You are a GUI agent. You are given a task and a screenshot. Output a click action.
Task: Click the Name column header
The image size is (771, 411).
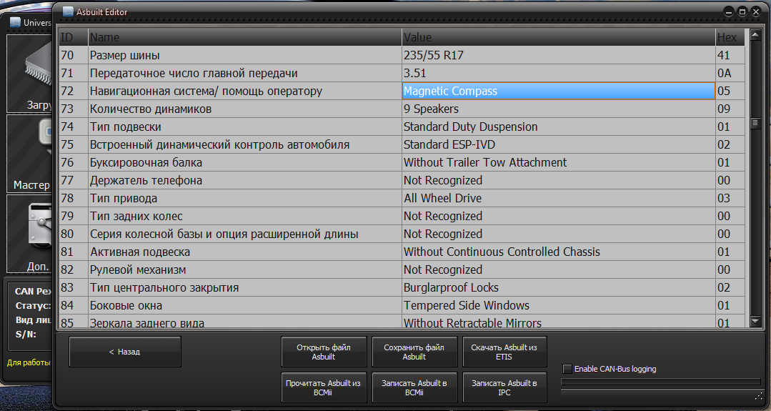pos(244,37)
